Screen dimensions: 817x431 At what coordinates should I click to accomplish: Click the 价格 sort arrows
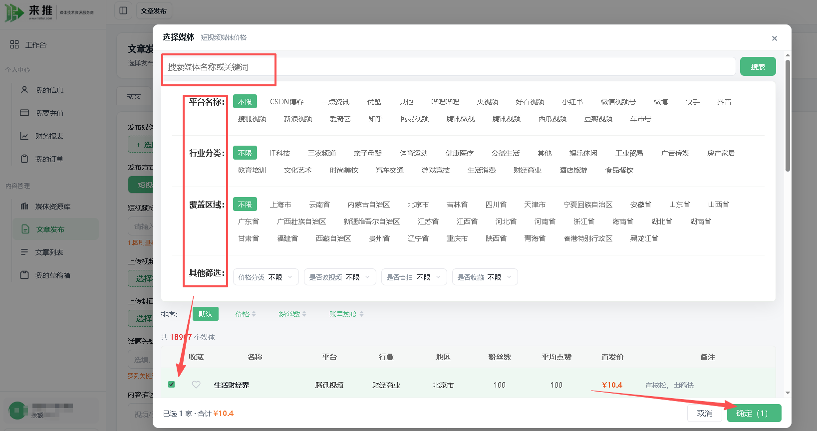click(254, 314)
